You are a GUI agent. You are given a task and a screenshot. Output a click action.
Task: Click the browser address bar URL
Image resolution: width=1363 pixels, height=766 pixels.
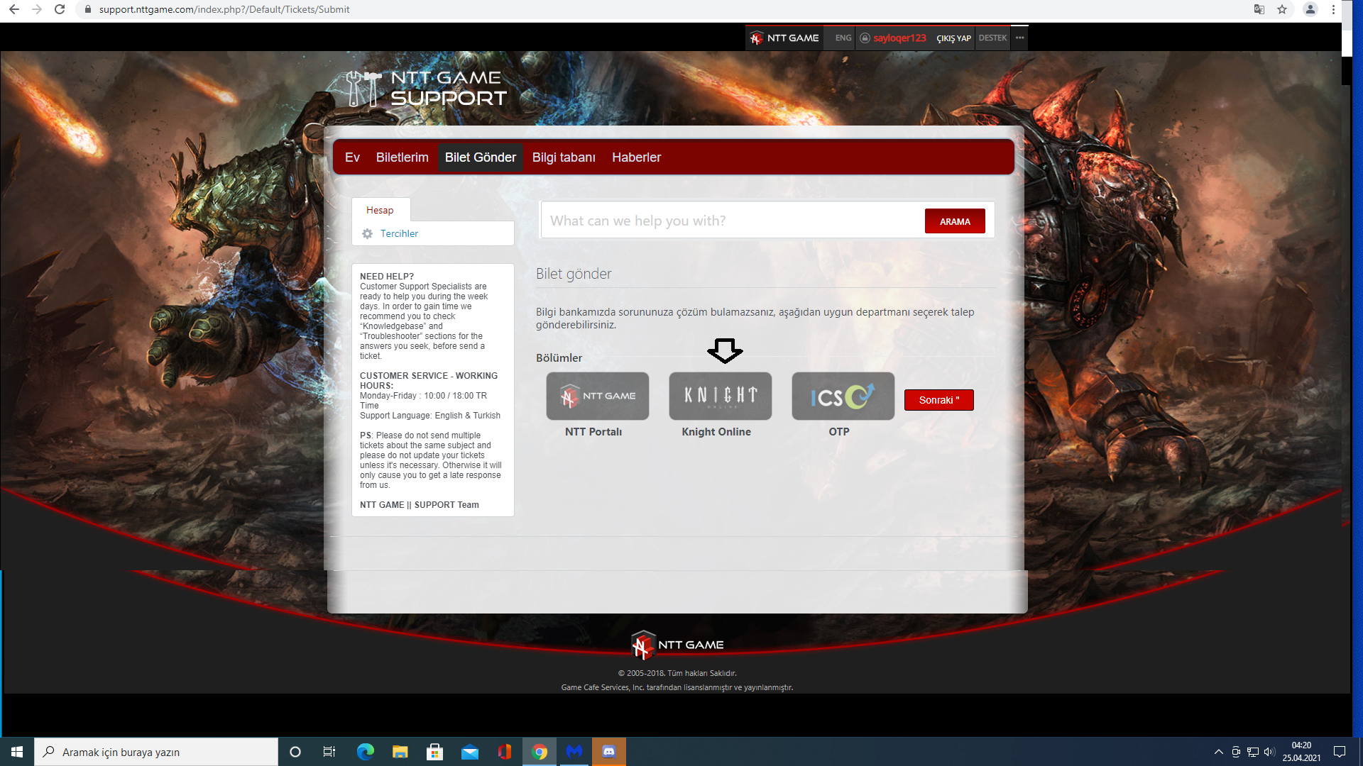pos(224,9)
